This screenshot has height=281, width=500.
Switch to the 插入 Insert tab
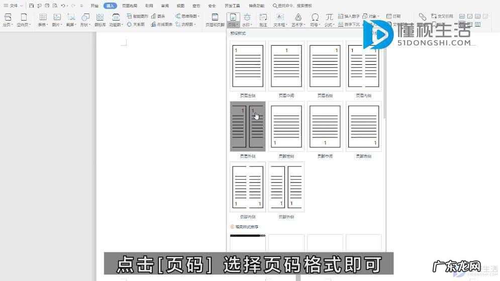pos(110,6)
